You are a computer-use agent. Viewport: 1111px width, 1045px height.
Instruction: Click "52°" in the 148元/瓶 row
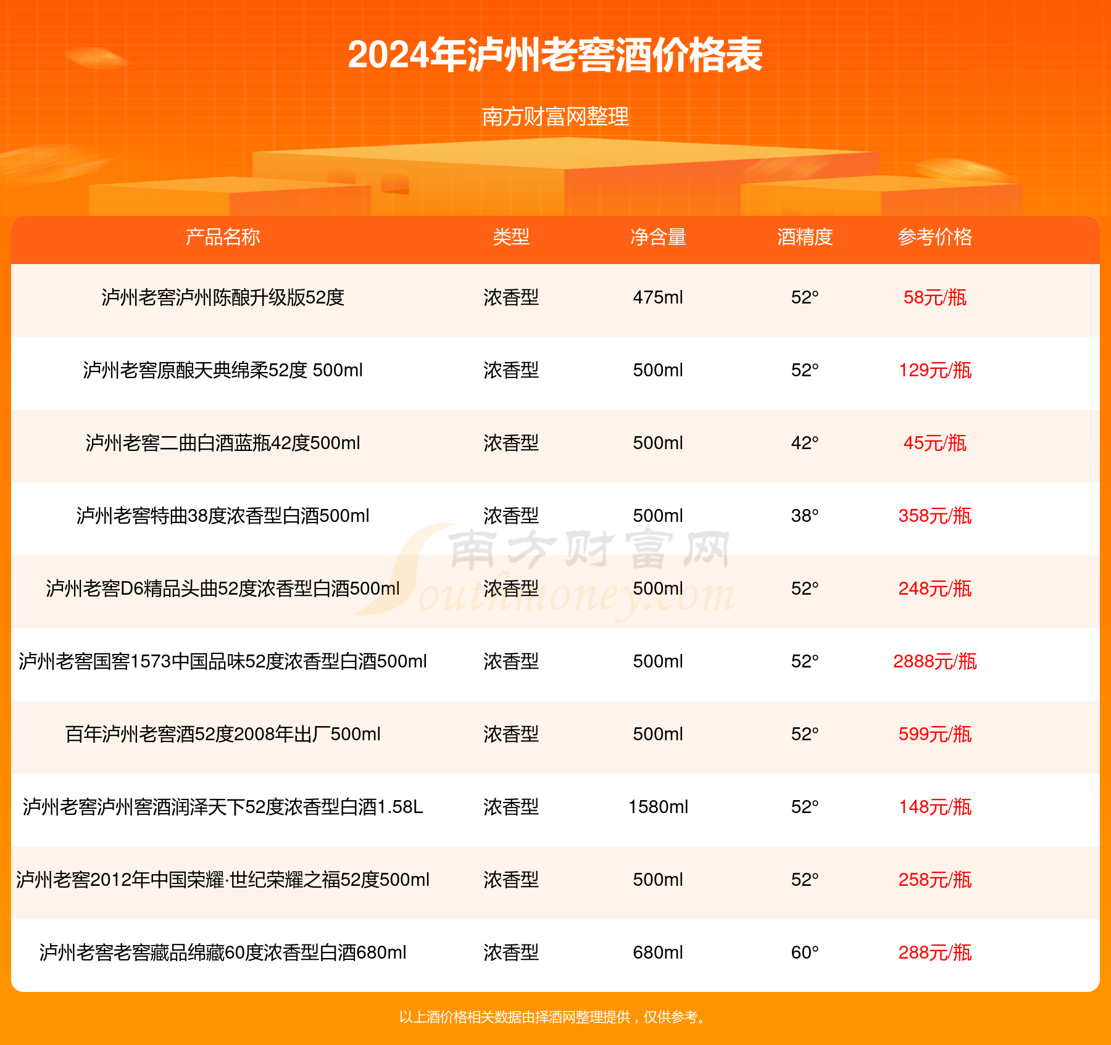point(805,807)
